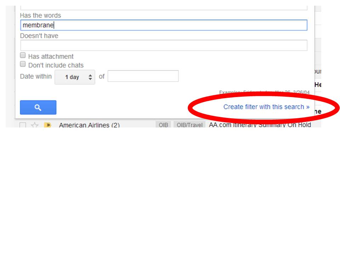Click the Doesn't have text field
The image size is (340, 255).
pos(164,45)
